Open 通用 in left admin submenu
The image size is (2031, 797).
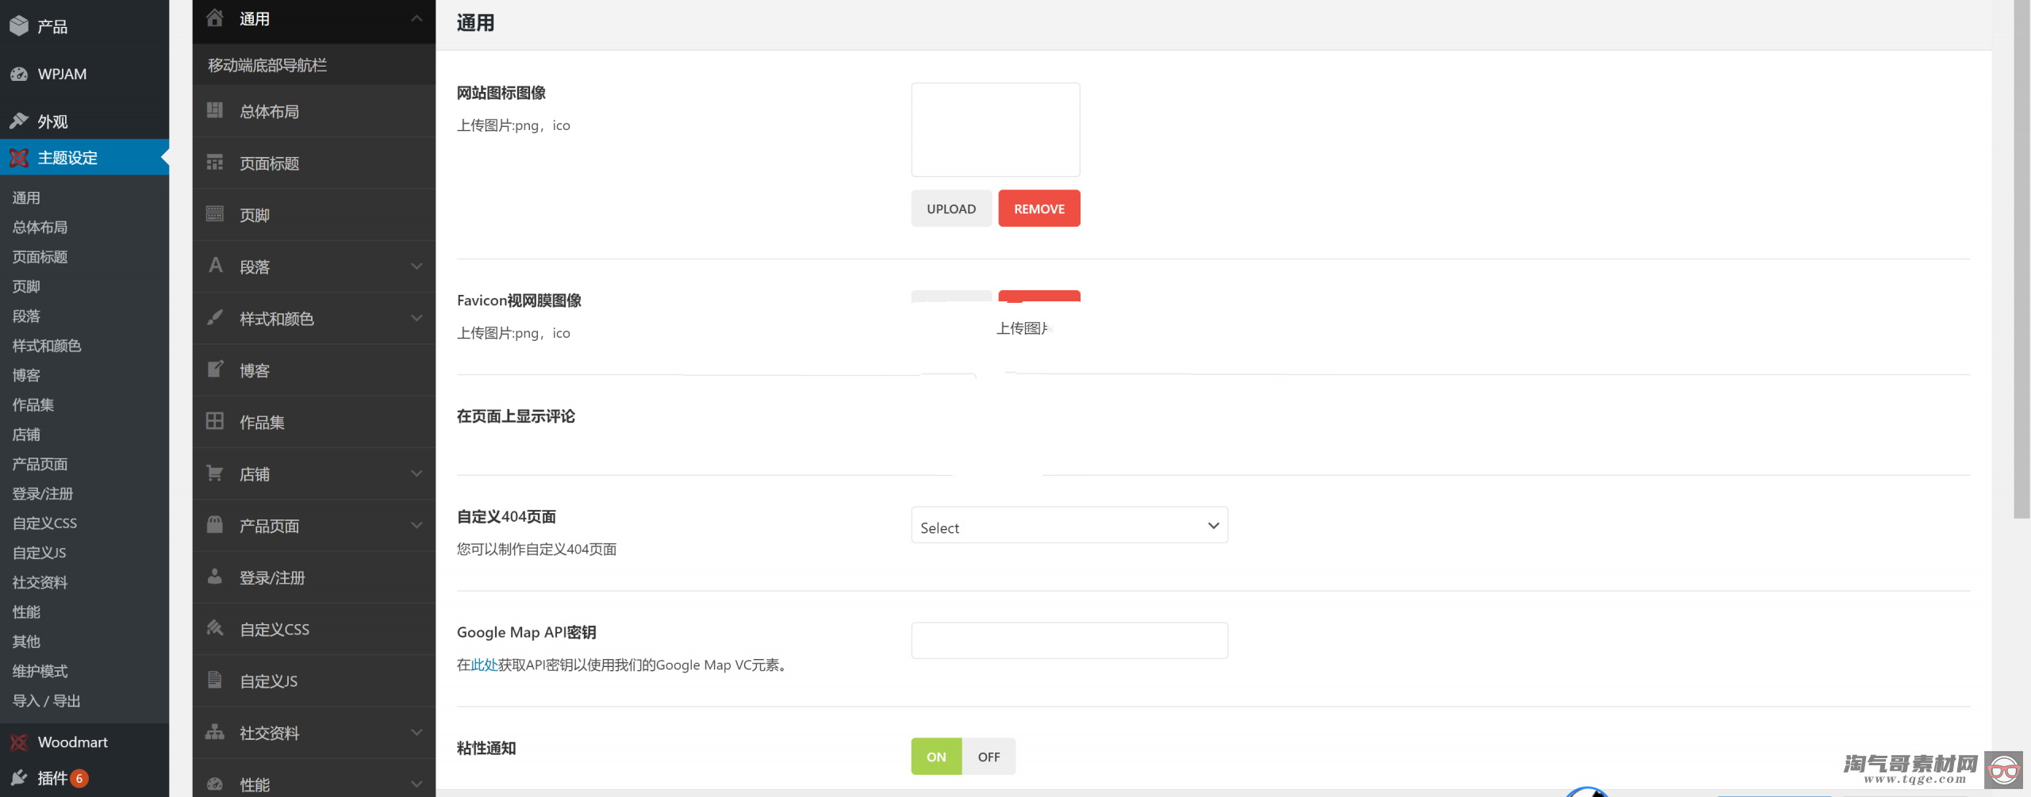coord(26,198)
